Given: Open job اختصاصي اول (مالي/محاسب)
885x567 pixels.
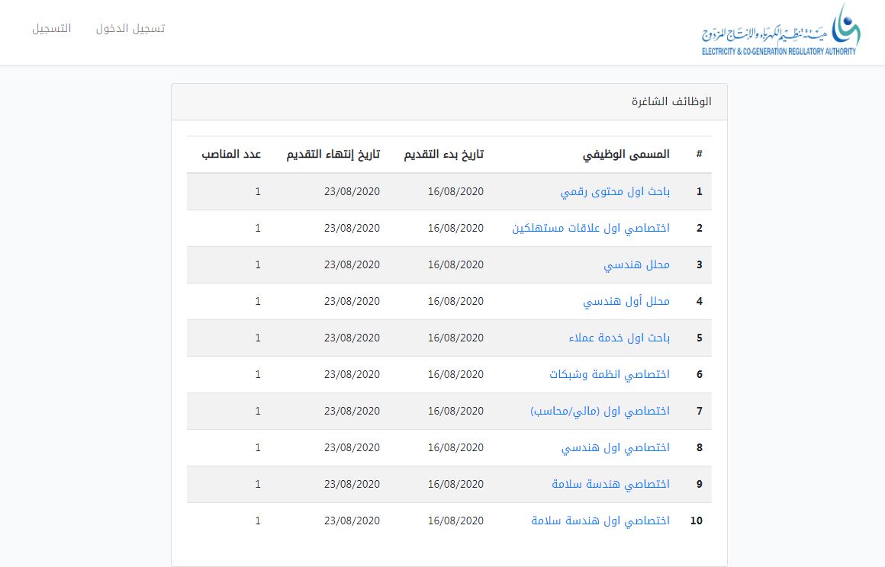Looking at the screenshot, I should click(x=600, y=411).
